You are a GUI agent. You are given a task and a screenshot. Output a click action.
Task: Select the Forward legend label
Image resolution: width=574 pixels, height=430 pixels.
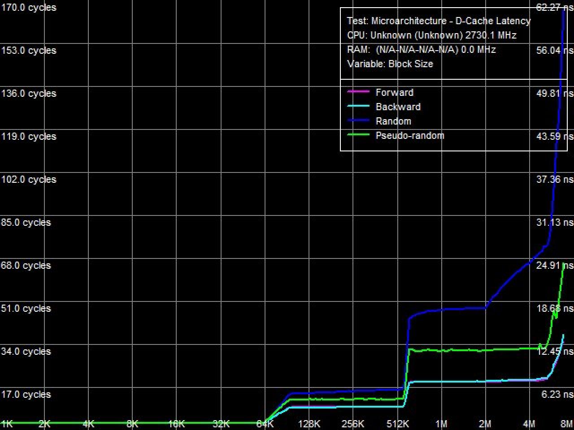click(394, 92)
